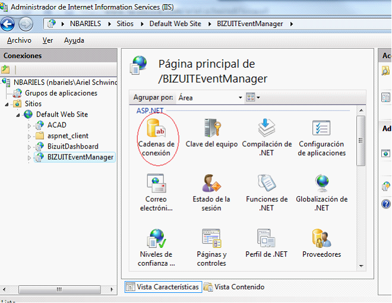Open Estado de la sesión feature
This screenshot has height=303, width=392.
click(211, 192)
